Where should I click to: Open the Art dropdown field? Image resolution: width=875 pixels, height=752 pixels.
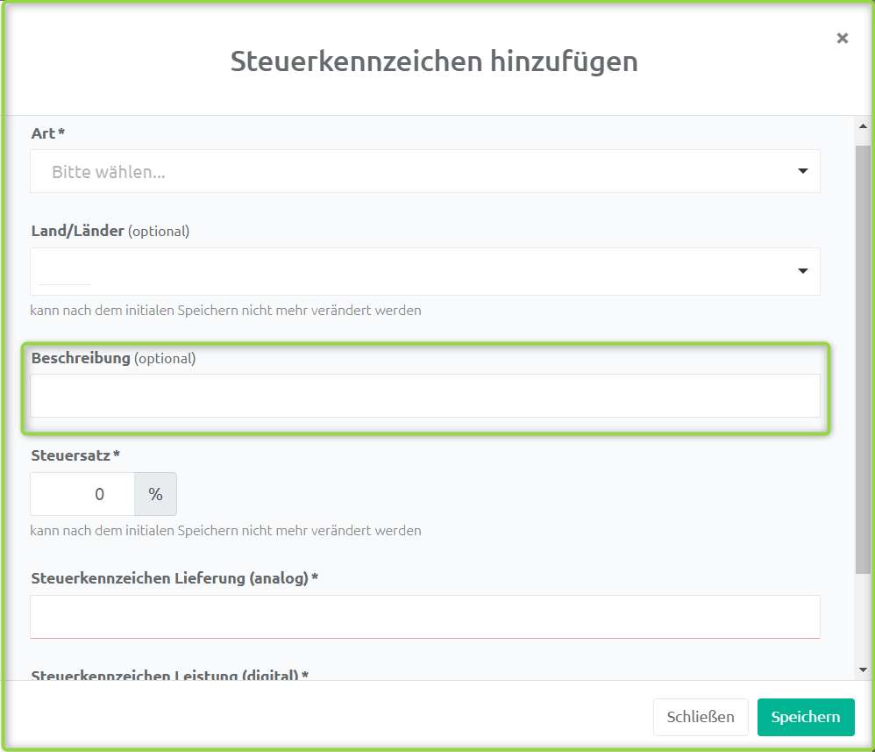pos(412,171)
